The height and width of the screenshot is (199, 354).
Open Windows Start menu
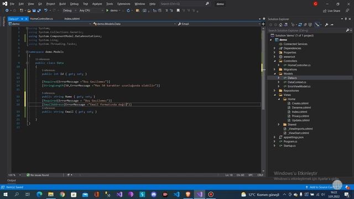coord(5,194)
